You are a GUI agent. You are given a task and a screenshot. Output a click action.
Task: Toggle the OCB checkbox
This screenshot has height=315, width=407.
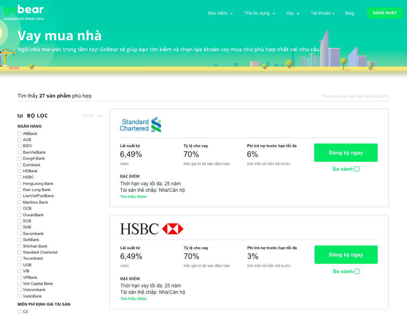tap(20, 209)
